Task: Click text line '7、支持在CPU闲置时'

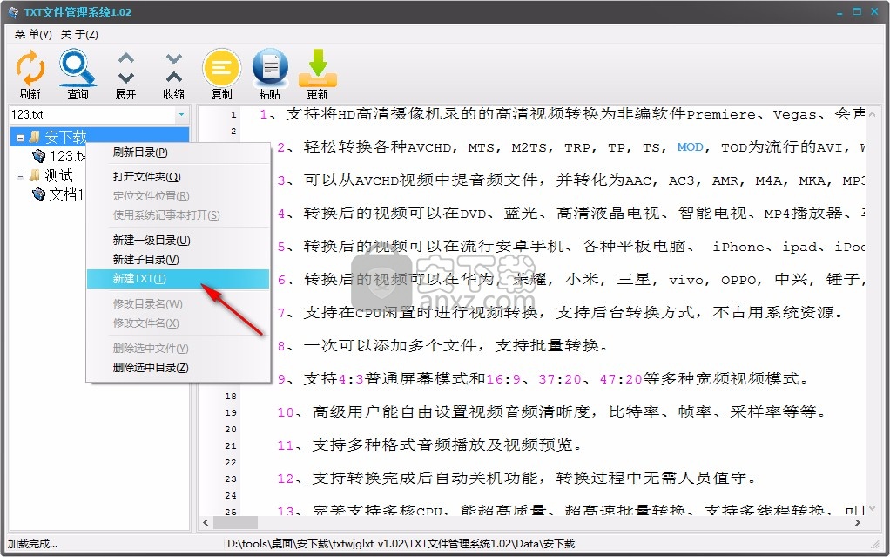Action: coord(561,313)
